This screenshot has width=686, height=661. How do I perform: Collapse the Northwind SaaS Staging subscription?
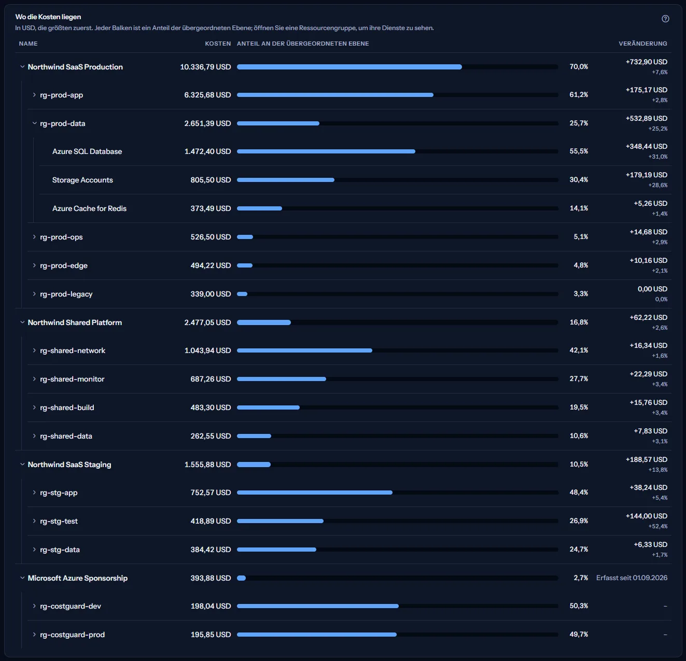pyautogui.click(x=22, y=465)
